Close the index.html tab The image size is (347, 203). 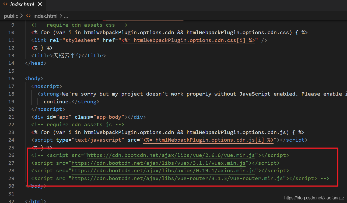(40, 4)
